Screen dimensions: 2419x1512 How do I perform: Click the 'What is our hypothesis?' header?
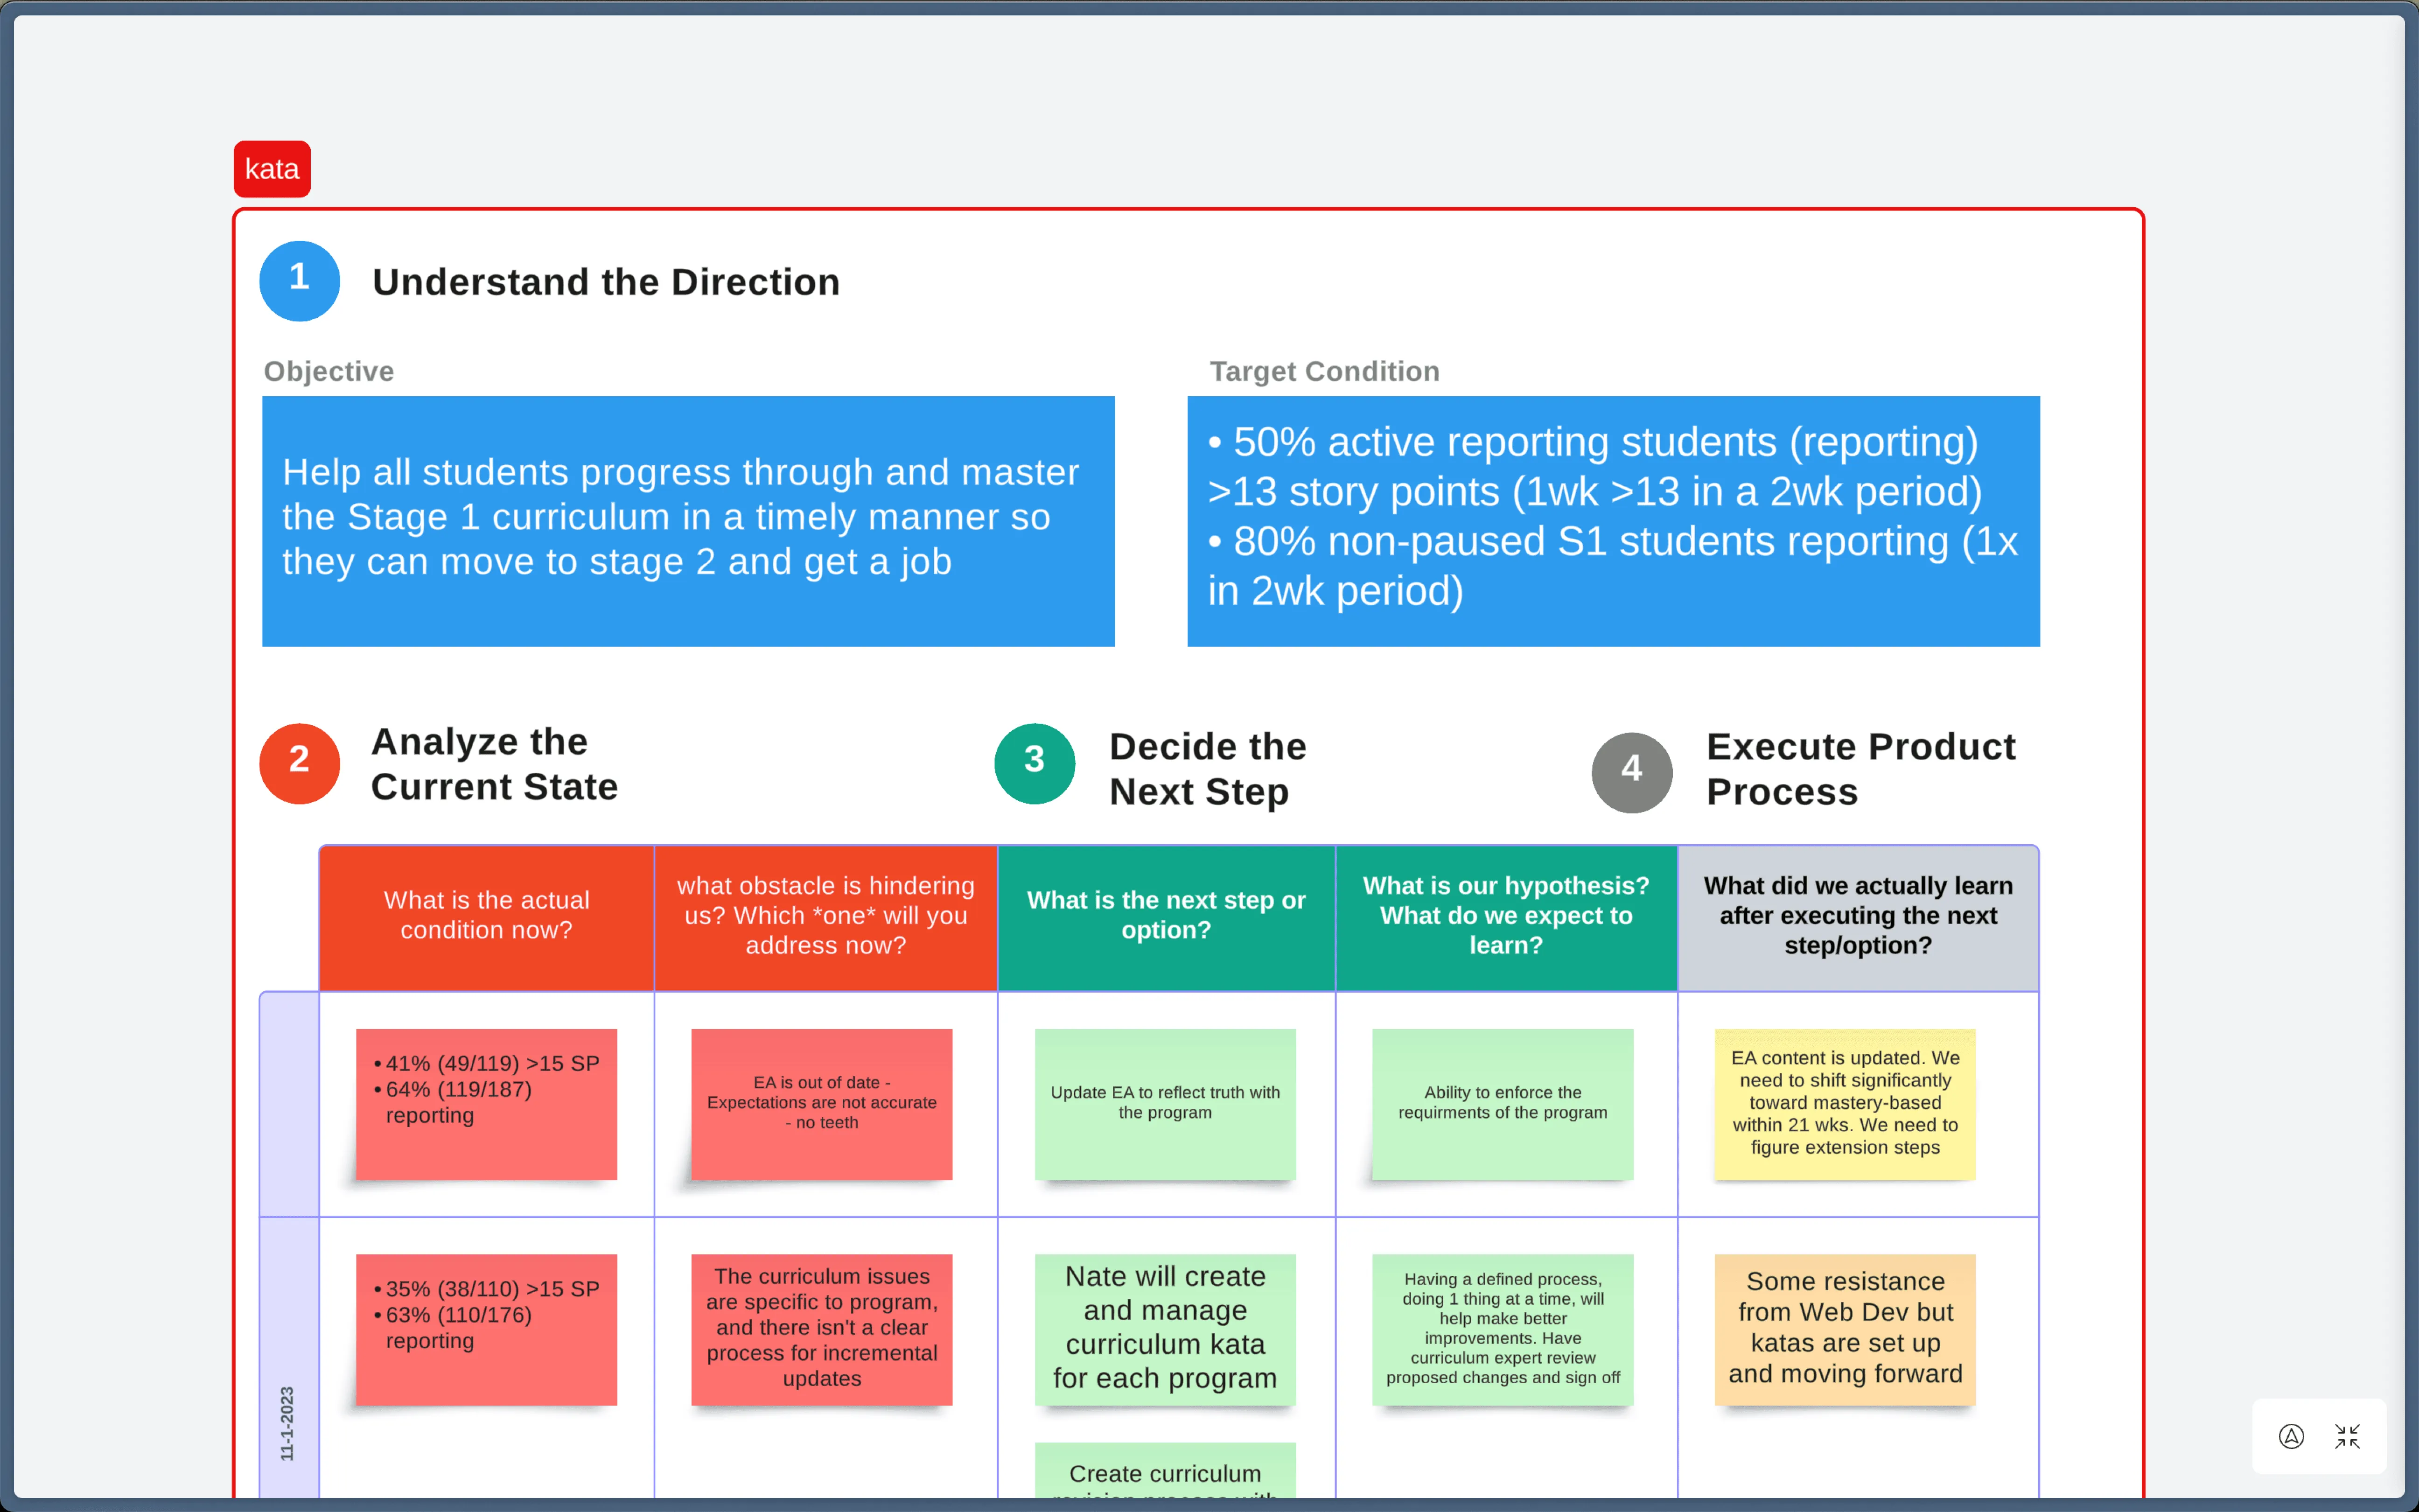click(1506, 918)
